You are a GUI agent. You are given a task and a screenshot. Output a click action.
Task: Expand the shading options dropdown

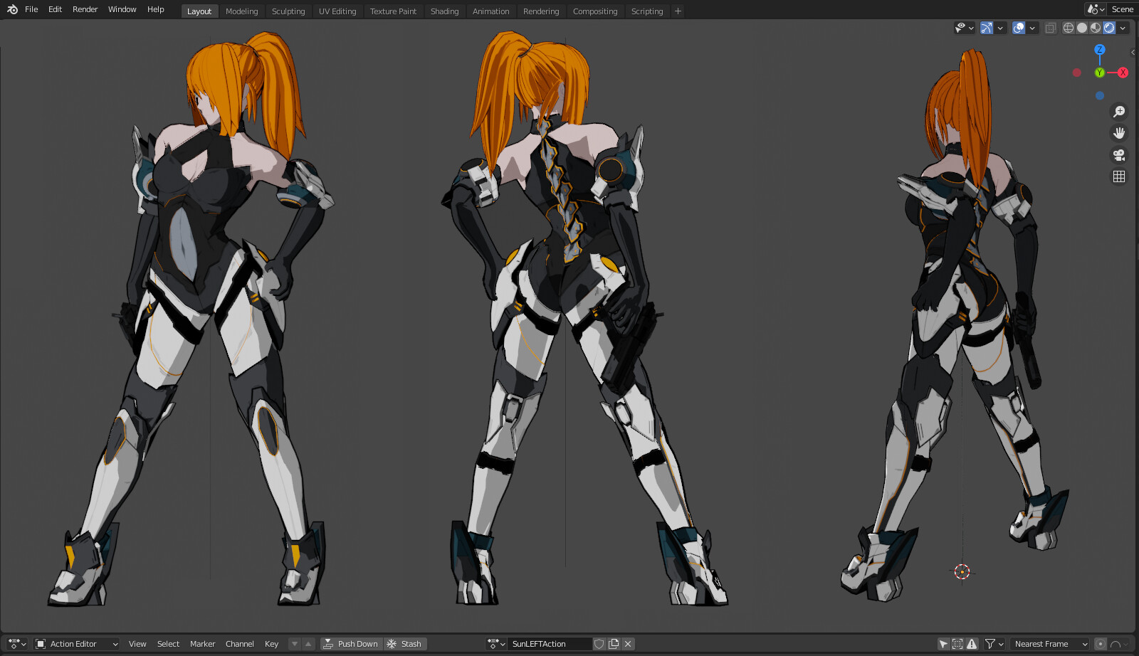(x=1123, y=27)
